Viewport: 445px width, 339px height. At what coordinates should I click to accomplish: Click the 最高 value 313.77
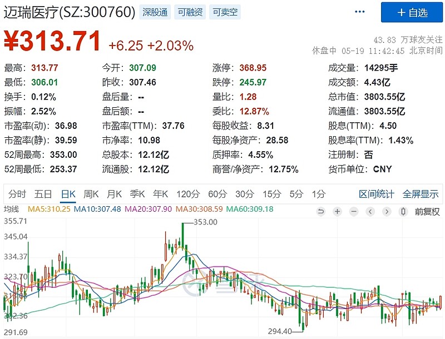tap(44, 68)
